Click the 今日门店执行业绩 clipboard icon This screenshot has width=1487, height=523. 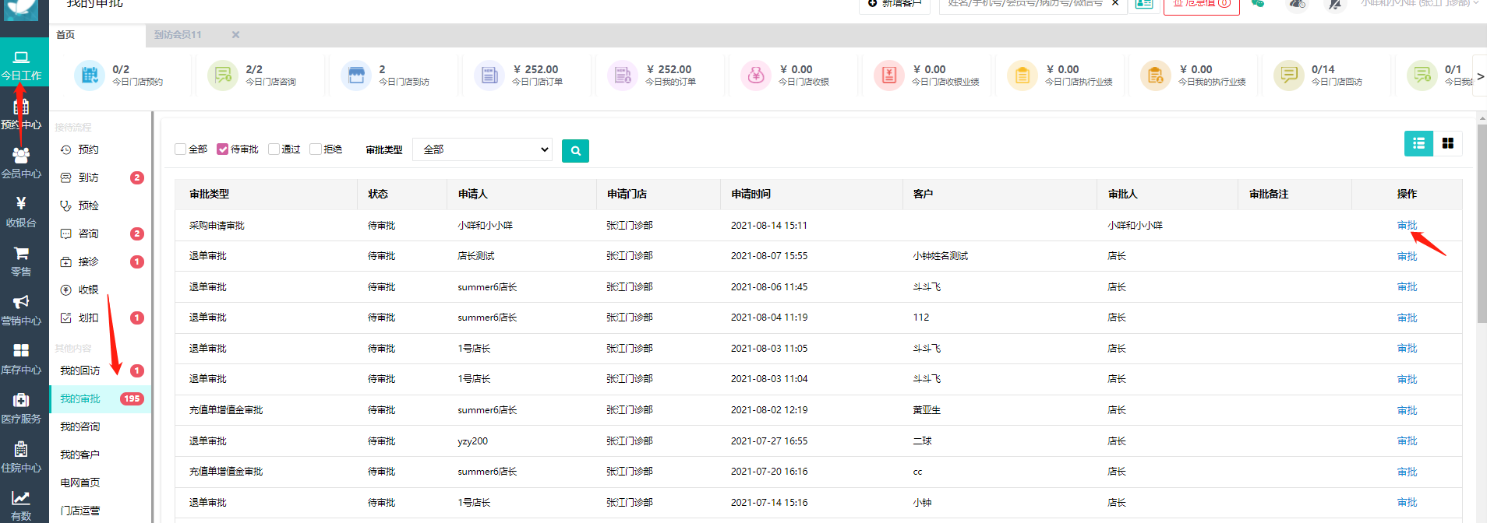1023,75
